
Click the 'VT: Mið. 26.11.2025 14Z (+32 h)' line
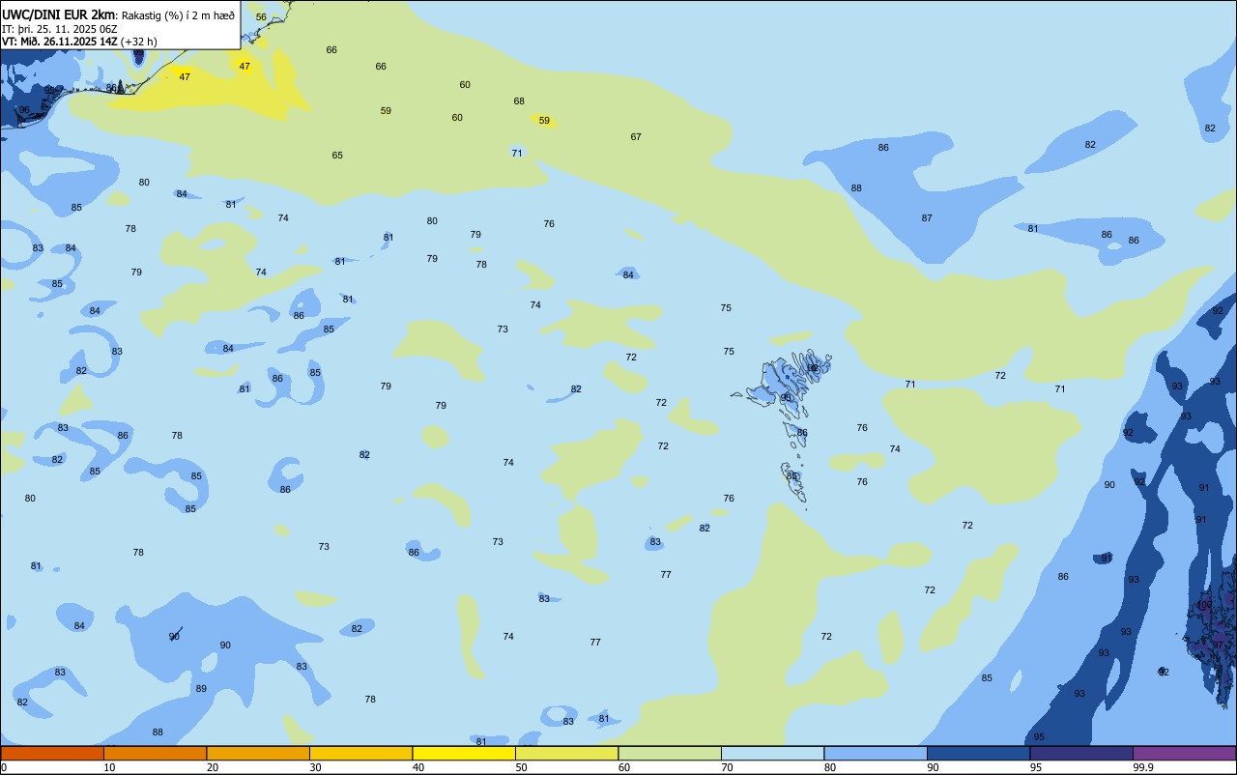[x=79, y=42]
